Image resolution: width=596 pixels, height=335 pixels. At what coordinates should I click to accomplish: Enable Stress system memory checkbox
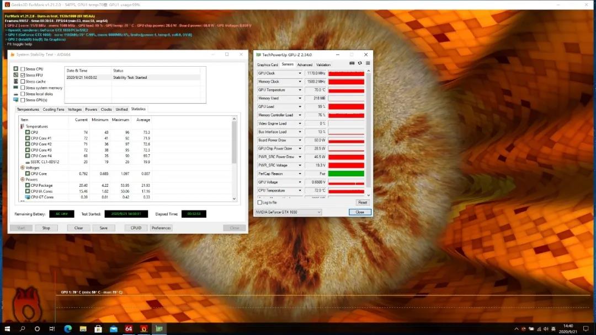[x=23, y=88]
